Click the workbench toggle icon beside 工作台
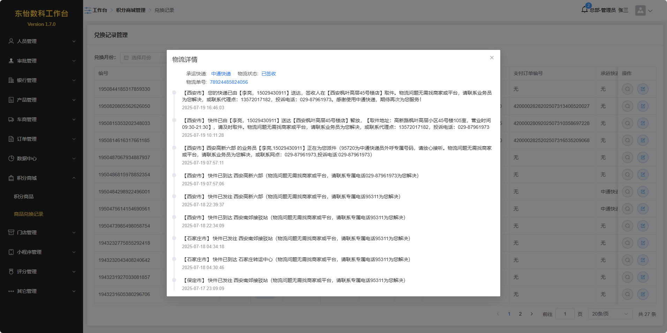 [88, 10]
